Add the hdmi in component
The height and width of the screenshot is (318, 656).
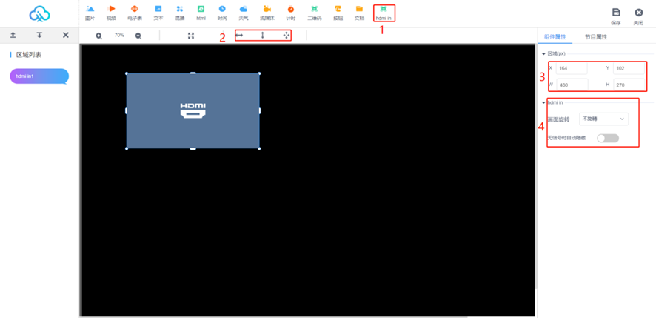pyautogui.click(x=384, y=13)
